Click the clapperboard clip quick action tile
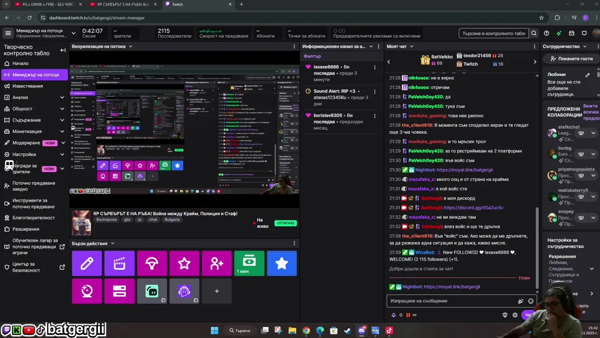The width and height of the screenshot is (600, 338). pos(119,263)
